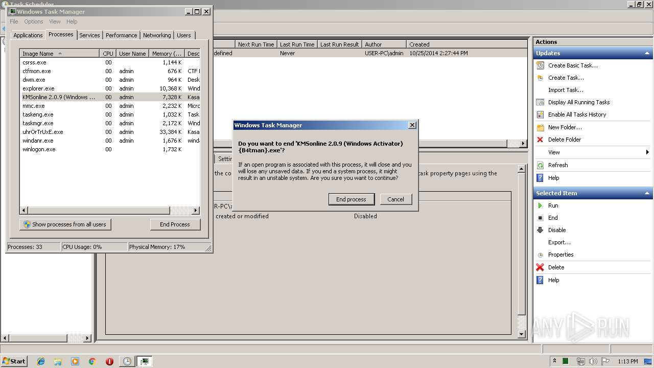Expand the View submenu arrow
654x368 pixels.
[647, 152]
